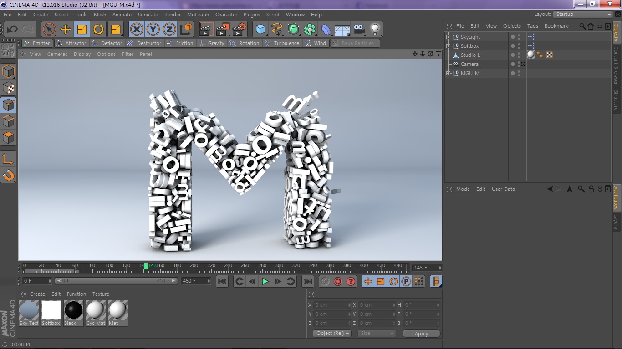Toggle the coordinate system icon
Screen dimensions: 622x349
pos(186,30)
